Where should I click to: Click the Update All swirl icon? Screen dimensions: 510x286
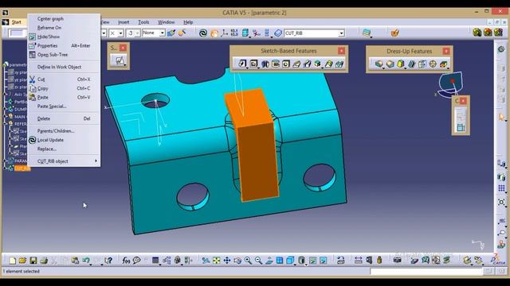coord(203,33)
